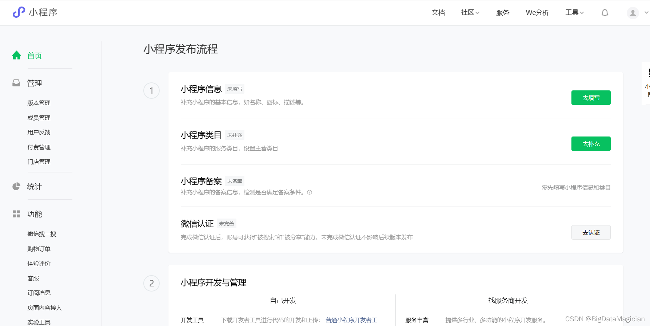Open 版本管理 in sidebar
Screen dimensions: 650x326
point(39,103)
